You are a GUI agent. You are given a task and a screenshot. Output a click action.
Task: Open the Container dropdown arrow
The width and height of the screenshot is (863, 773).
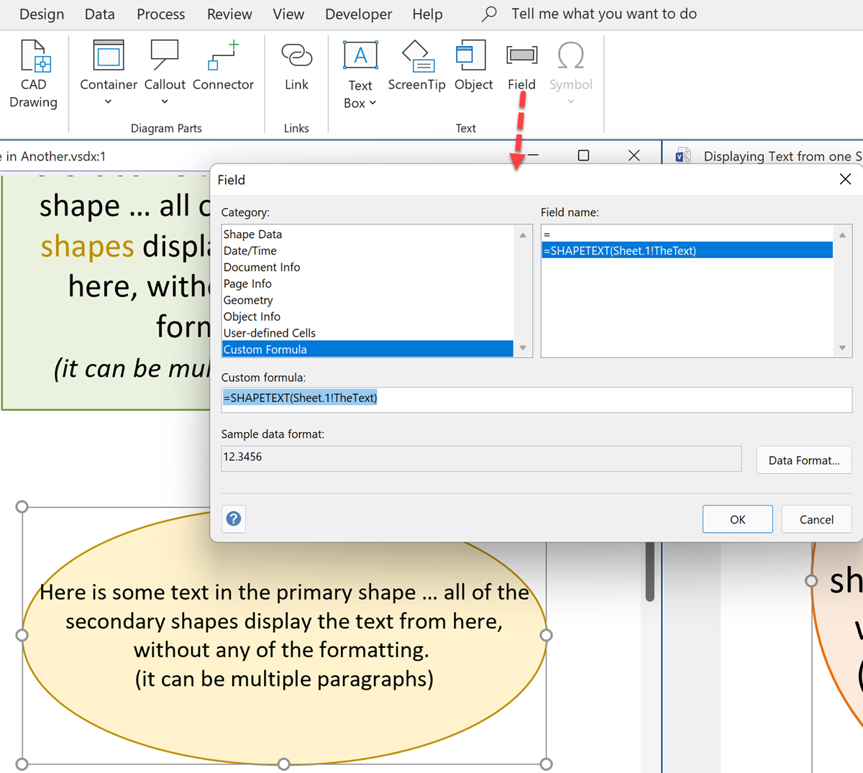108,101
